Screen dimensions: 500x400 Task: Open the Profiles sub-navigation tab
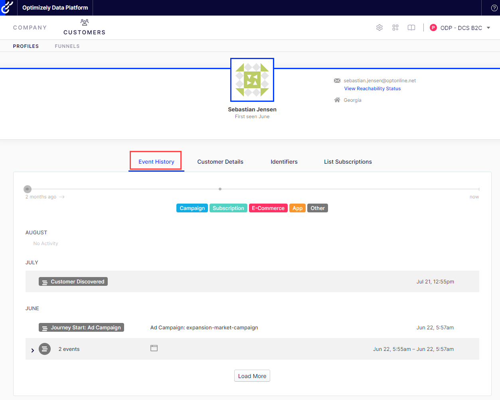tap(26, 46)
